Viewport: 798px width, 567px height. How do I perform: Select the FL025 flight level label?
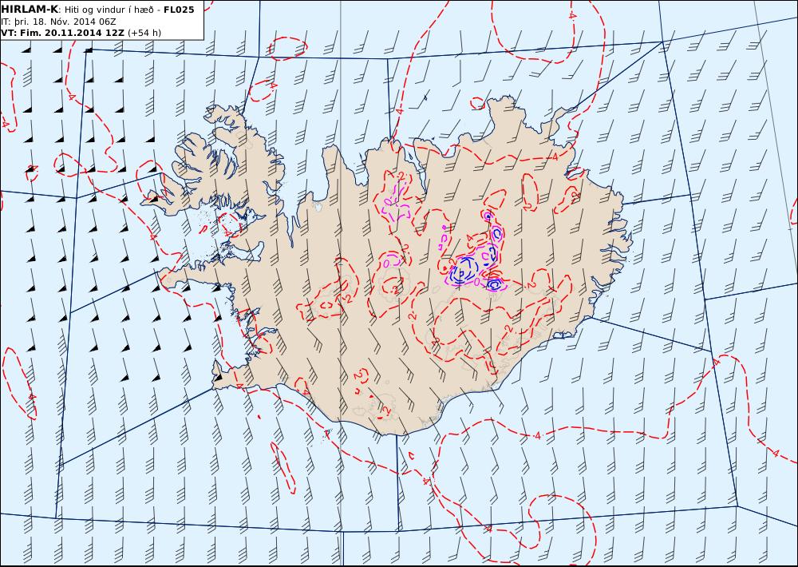point(179,10)
